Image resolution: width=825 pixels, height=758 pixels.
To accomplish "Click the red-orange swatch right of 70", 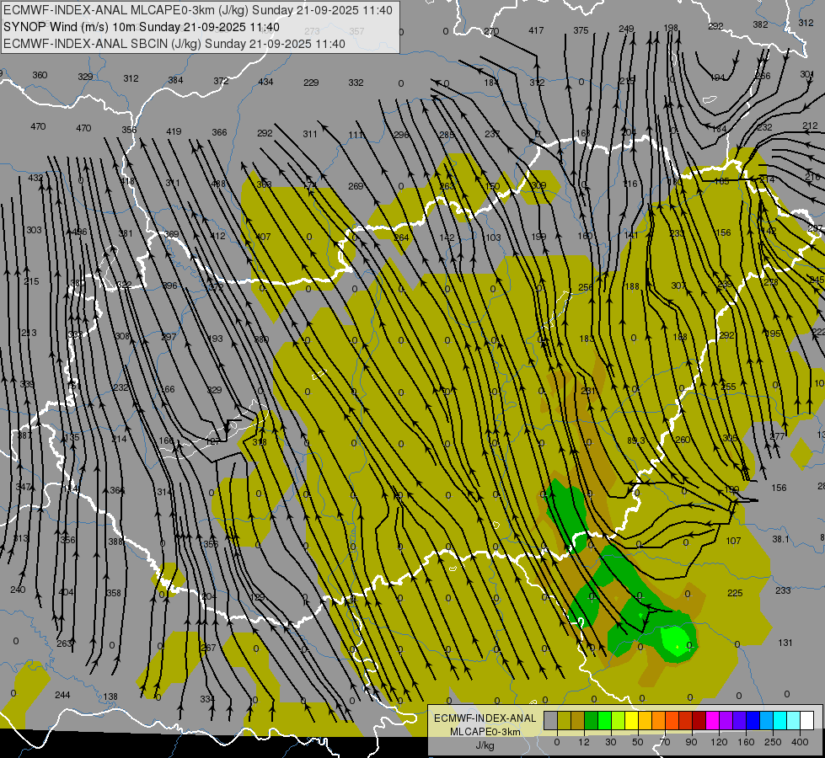I will 672,721.
